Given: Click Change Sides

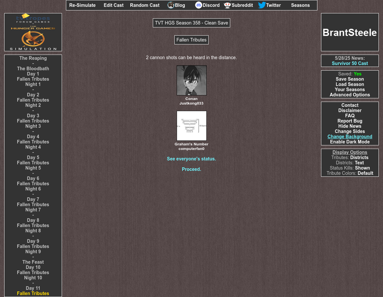Looking at the screenshot, I should 350,131.
